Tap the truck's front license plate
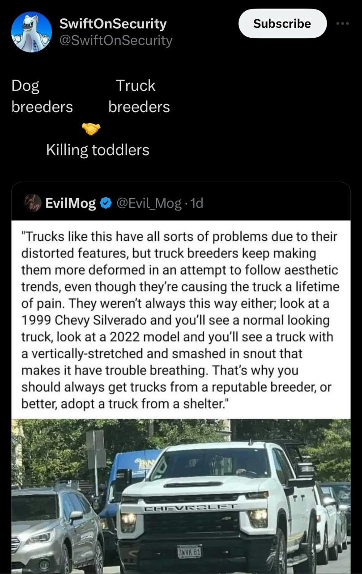Viewport: 362px width, 574px height. coord(189,552)
